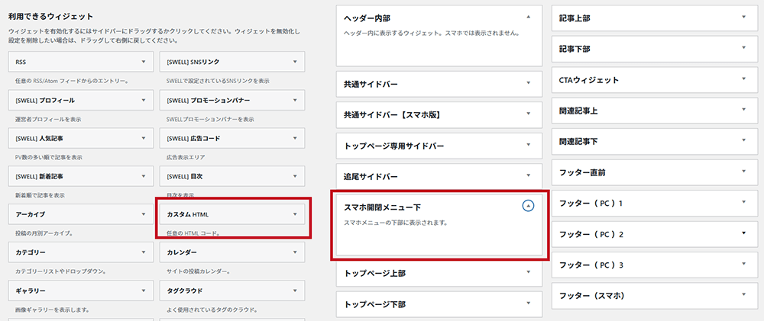Click the CTAウィジェット area heading

click(x=588, y=80)
